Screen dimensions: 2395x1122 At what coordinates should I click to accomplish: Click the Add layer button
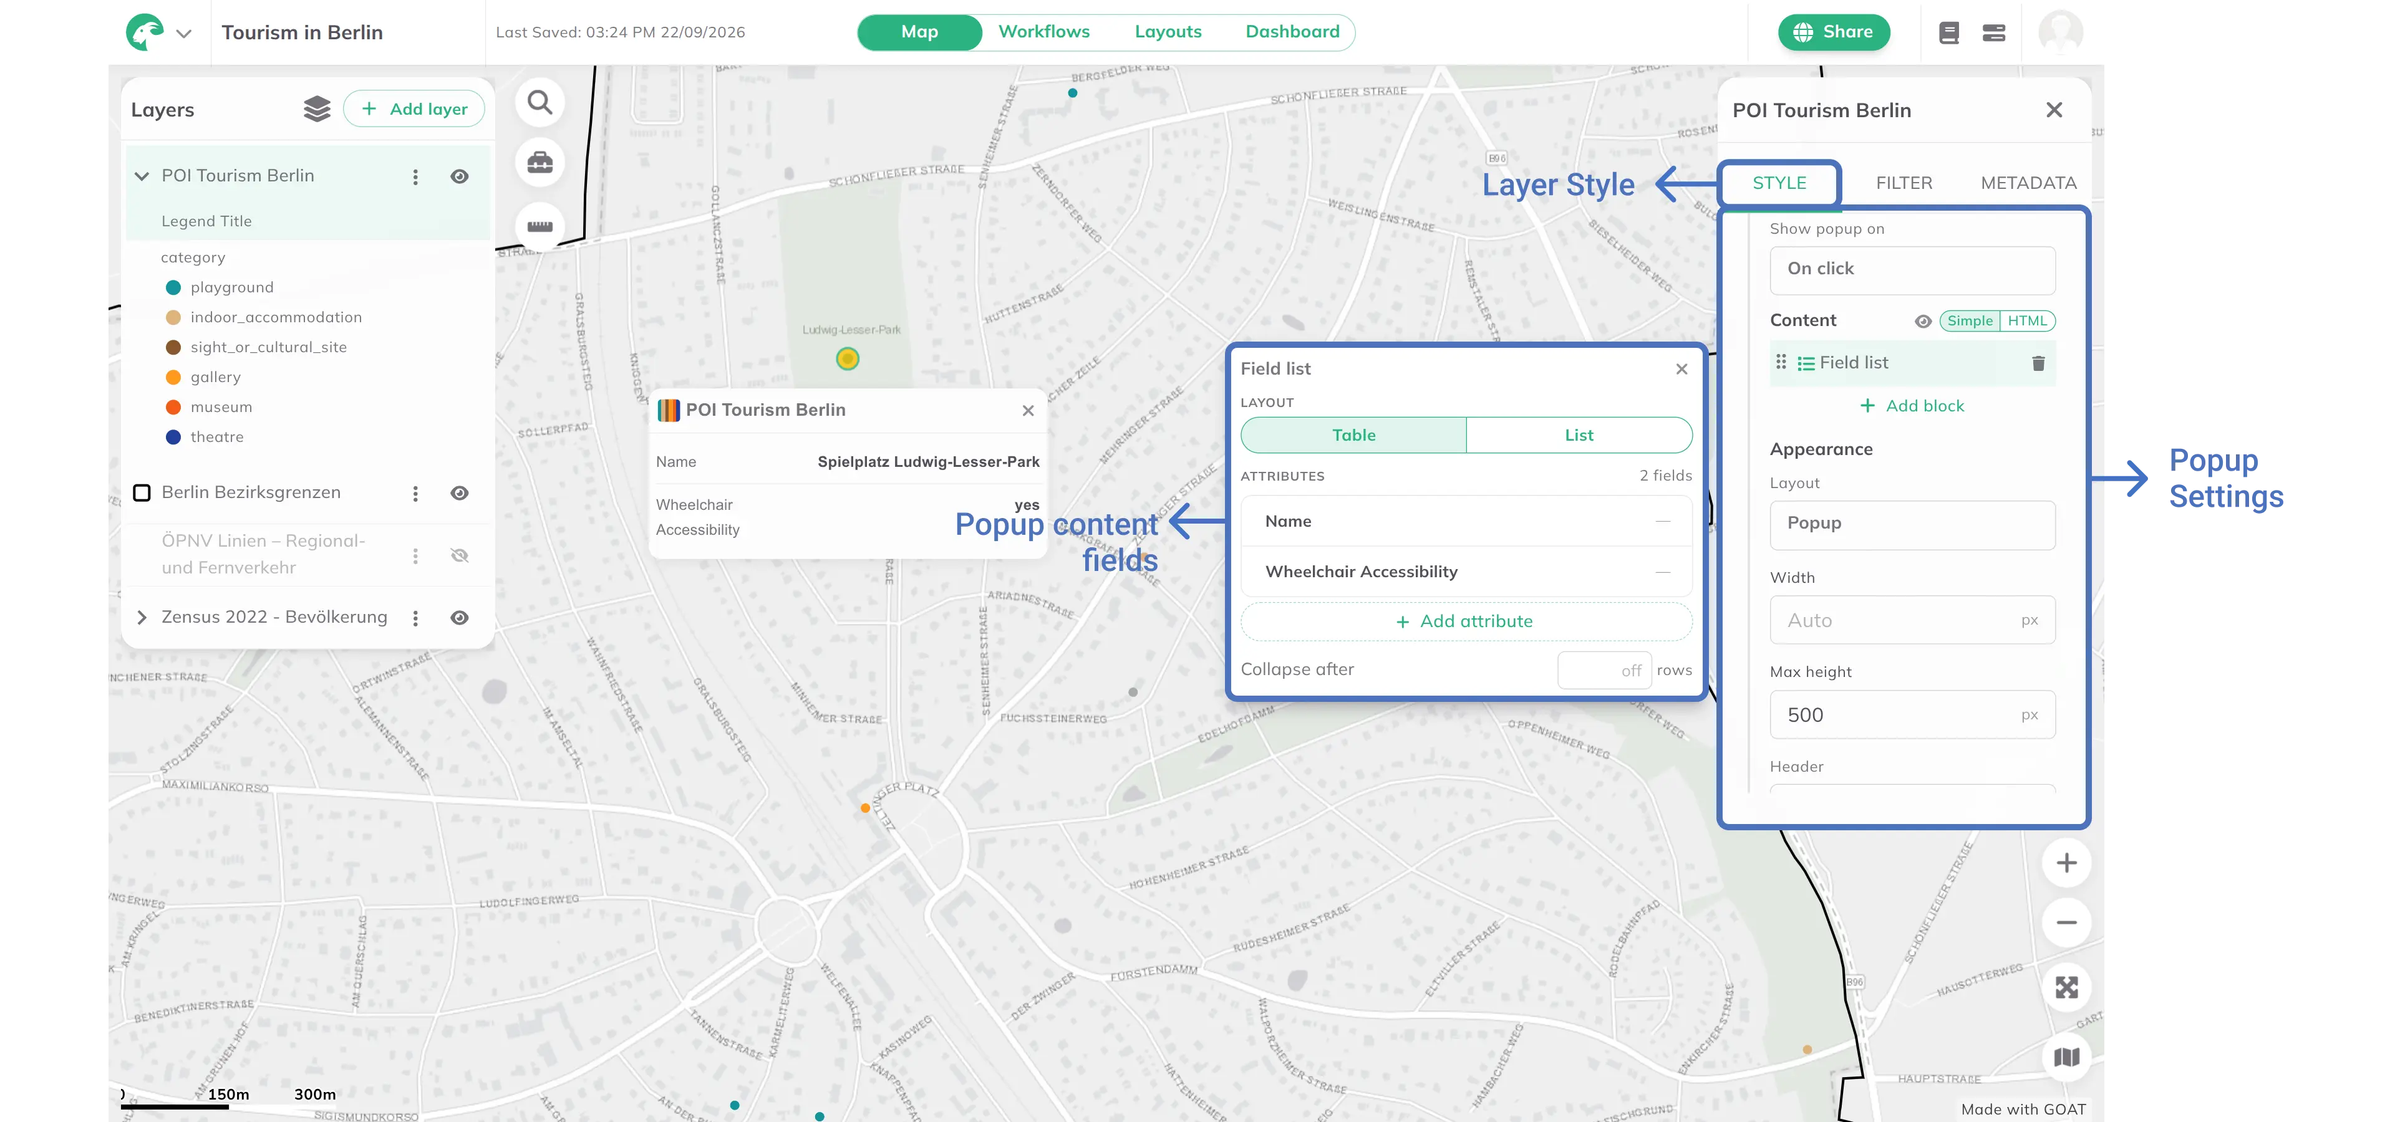(414, 108)
